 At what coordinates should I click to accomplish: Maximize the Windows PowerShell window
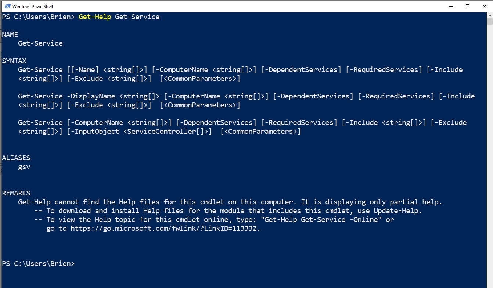(x=468, y=6)
